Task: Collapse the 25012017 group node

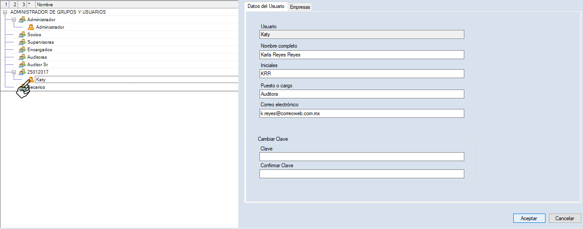Action: pyautogui.click(x=14, y=72)
